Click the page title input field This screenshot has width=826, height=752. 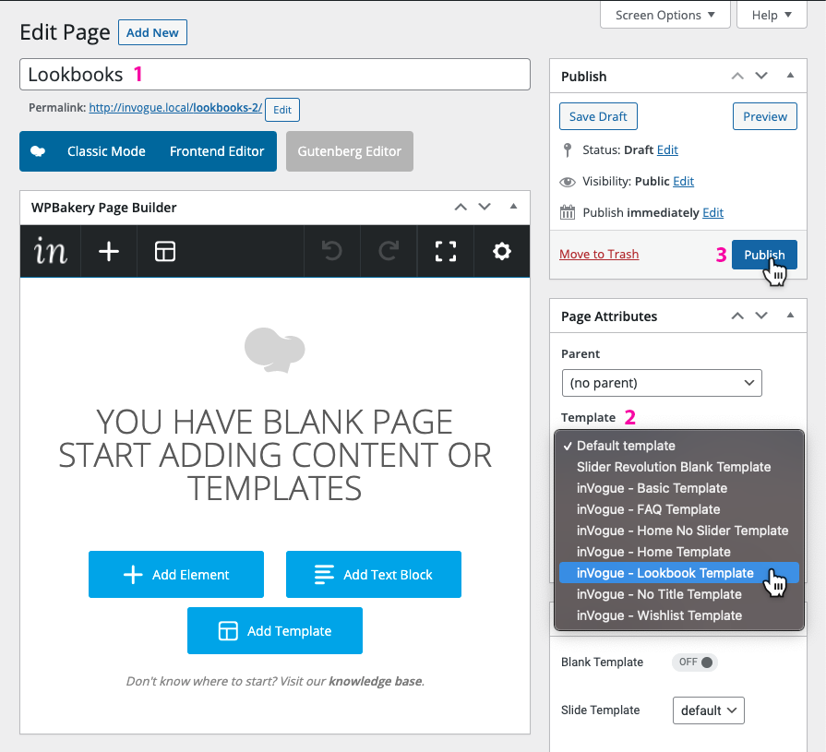[x=275, y=75]
